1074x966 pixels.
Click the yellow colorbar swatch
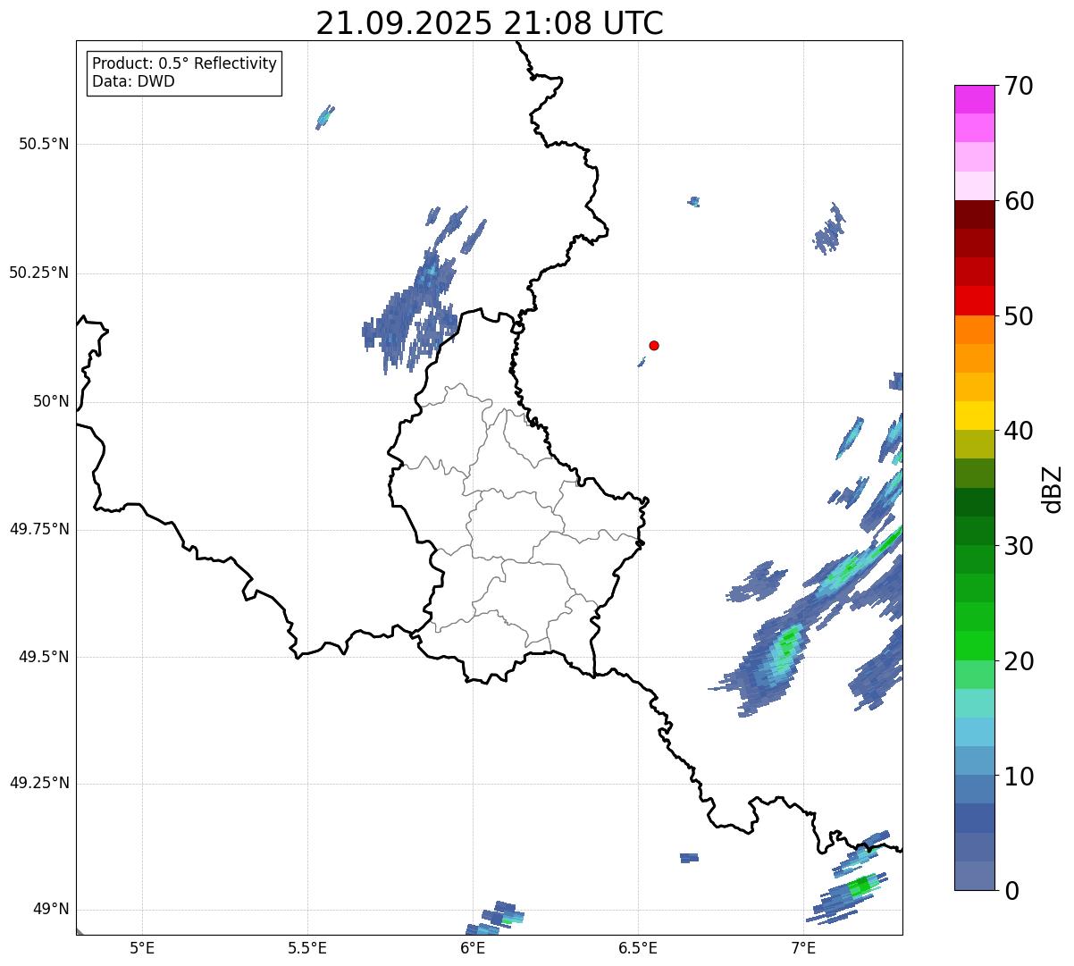(x=974, y=416)
